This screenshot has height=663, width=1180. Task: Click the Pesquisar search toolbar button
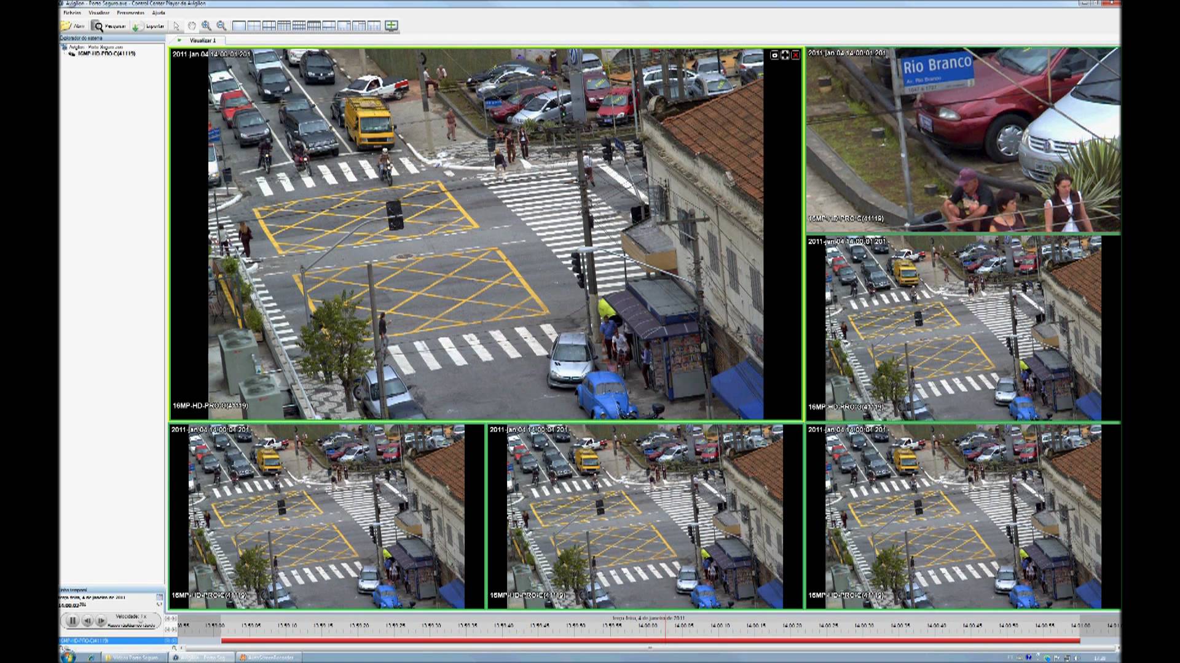click(x=109, y=26)
